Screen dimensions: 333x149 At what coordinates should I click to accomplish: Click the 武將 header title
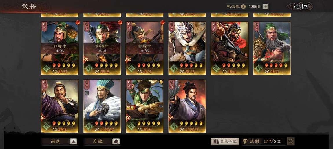[29, 6]
